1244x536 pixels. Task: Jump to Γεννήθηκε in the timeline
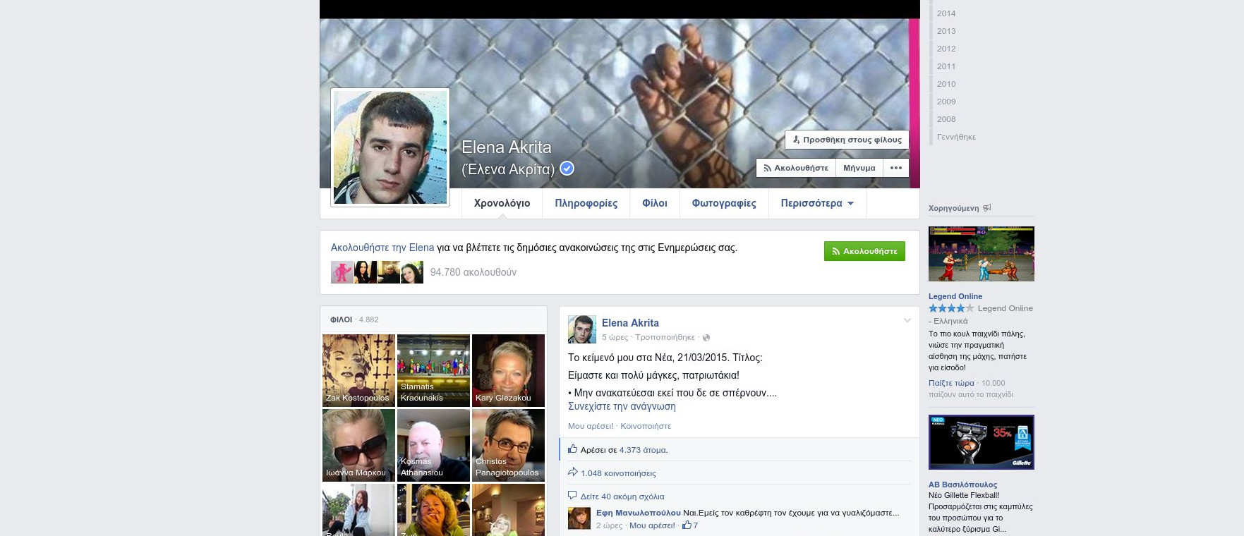pos(956,137)
